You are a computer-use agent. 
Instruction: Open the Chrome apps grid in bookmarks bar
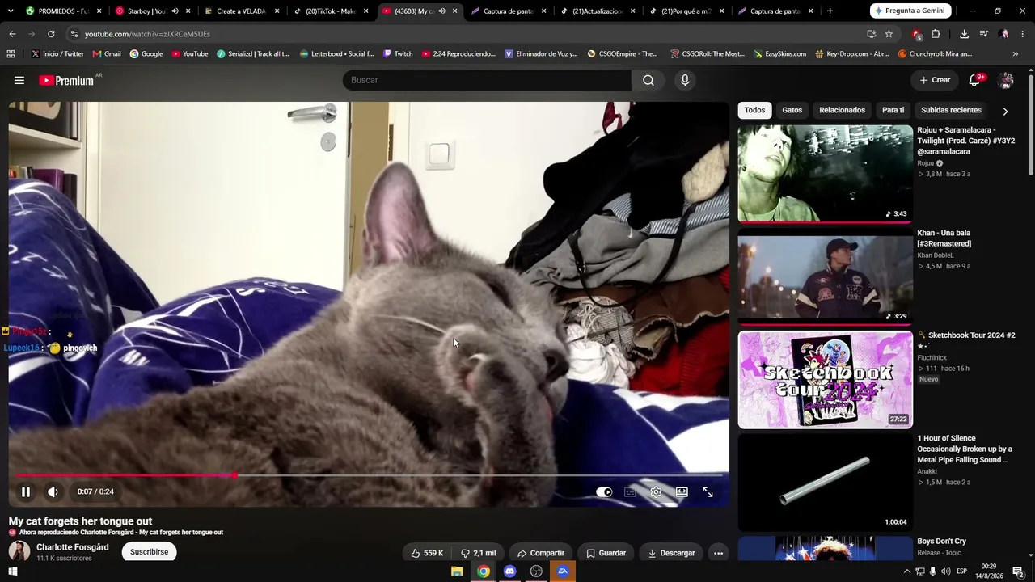[x=11, y=54]
